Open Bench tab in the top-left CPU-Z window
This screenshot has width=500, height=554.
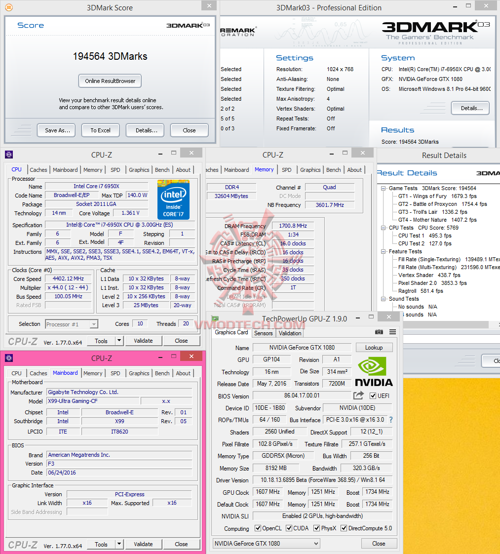click(x=162, y=170)
